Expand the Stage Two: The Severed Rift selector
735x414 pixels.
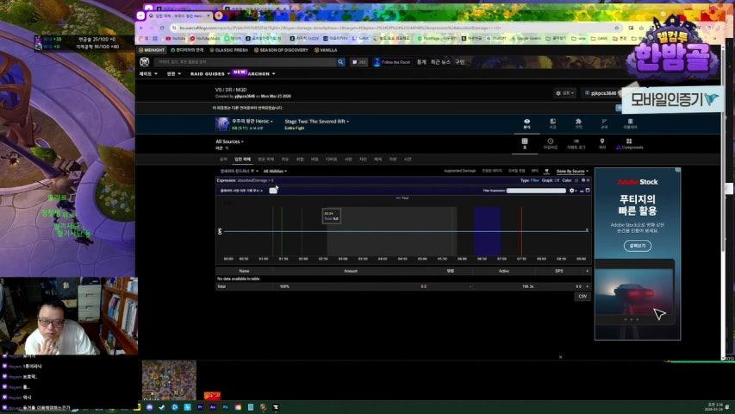(316, 122)
